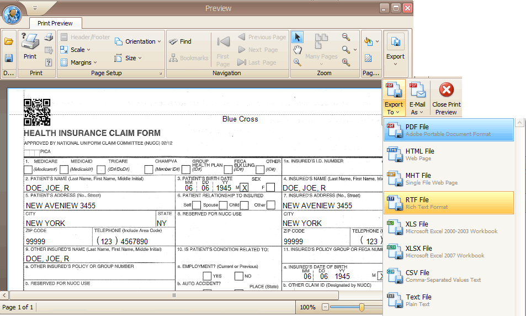Choose PDF File export option
Image resolution: width=526 pixels, height=316 pixels.
[449, 130]
